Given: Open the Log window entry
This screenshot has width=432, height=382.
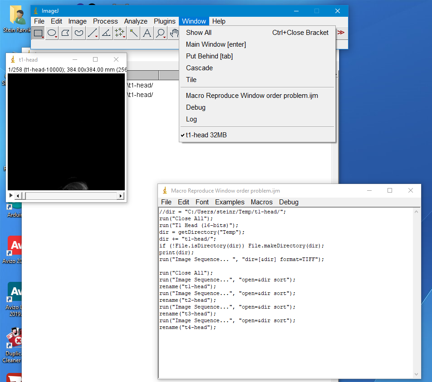Looking at the screenshot, I should tap(191, 119).
